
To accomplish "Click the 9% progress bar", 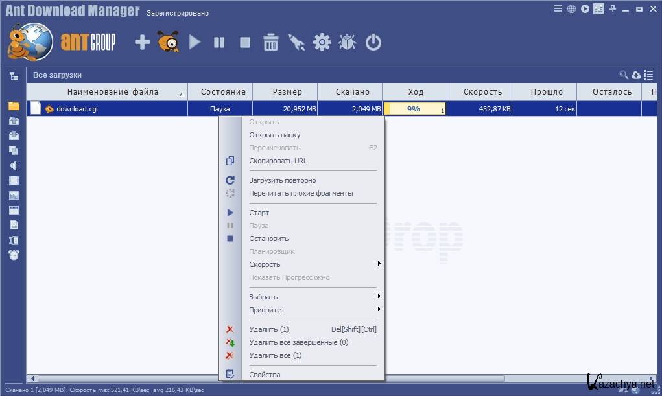I will (x=414, y=109).
